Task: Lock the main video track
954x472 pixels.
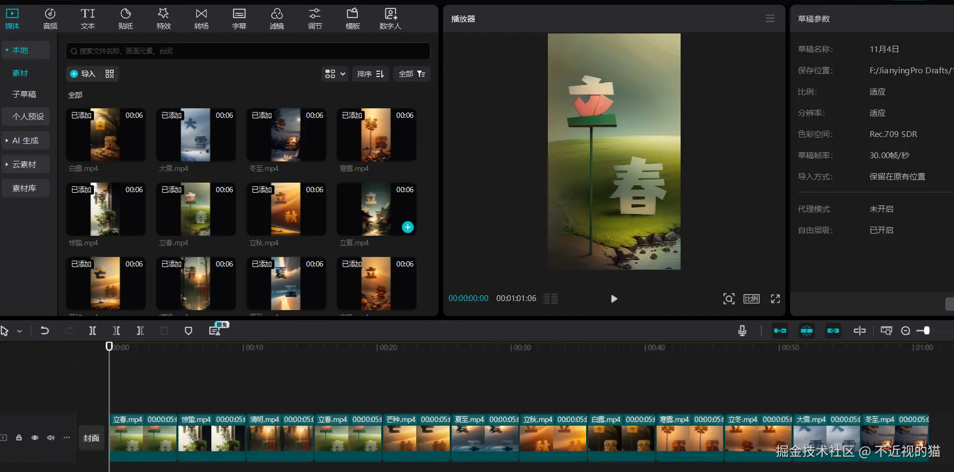Action: [19, 438]
